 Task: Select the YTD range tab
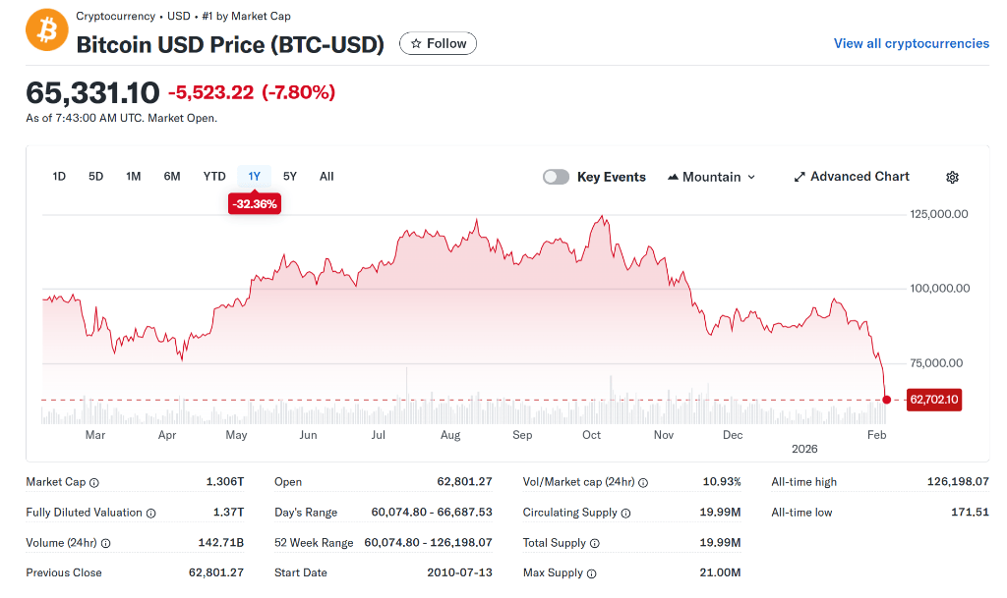[x=214, y=177]
